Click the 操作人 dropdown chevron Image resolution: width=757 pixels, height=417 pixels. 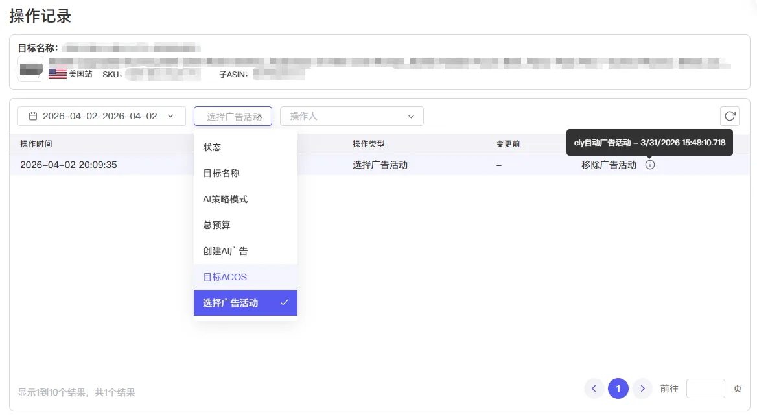coord(411,117)
